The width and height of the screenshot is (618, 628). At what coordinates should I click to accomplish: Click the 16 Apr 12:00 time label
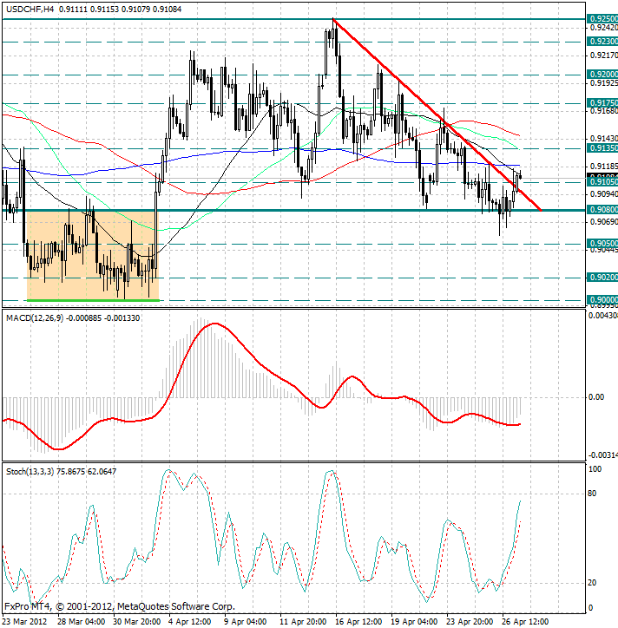358,622
